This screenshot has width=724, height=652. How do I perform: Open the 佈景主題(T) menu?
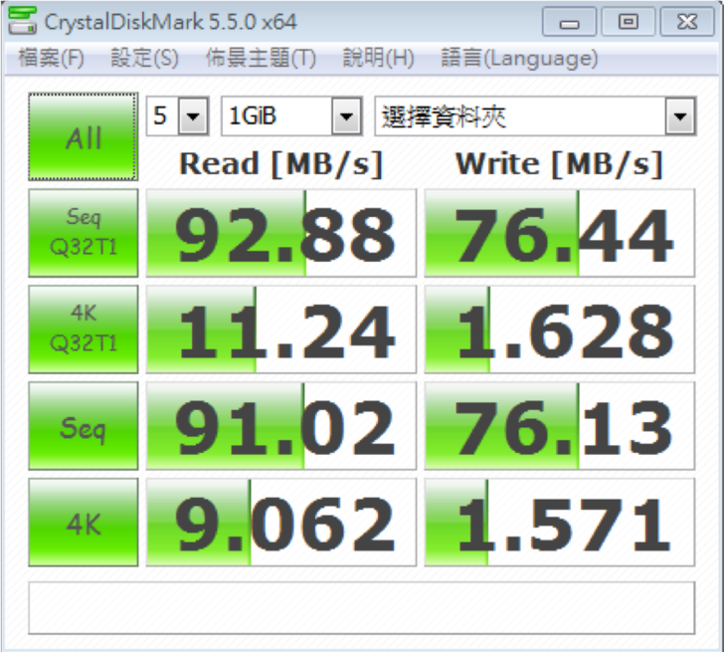(x=261, y=58)
